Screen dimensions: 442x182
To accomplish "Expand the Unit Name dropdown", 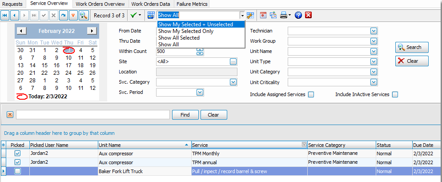I will click(x=374, y=51).
